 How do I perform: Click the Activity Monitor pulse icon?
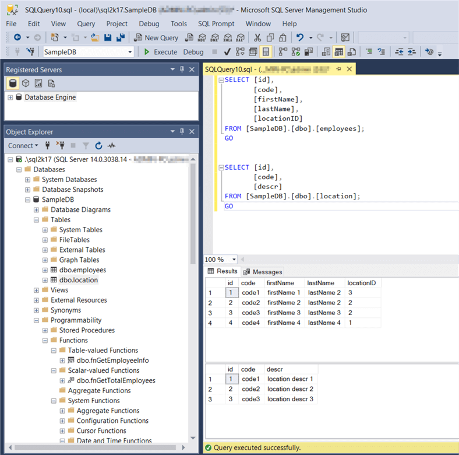[111, 145]
